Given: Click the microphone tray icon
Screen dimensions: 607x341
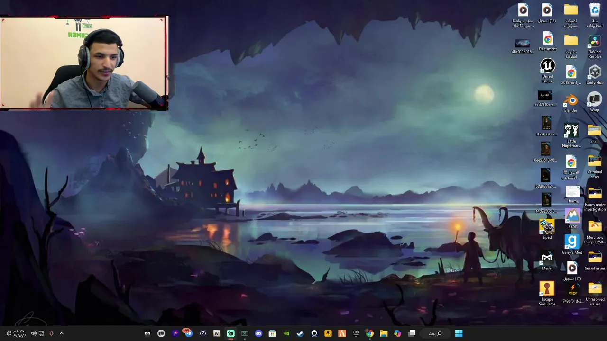Looking at the screenshot, I should tap(51, 333).
